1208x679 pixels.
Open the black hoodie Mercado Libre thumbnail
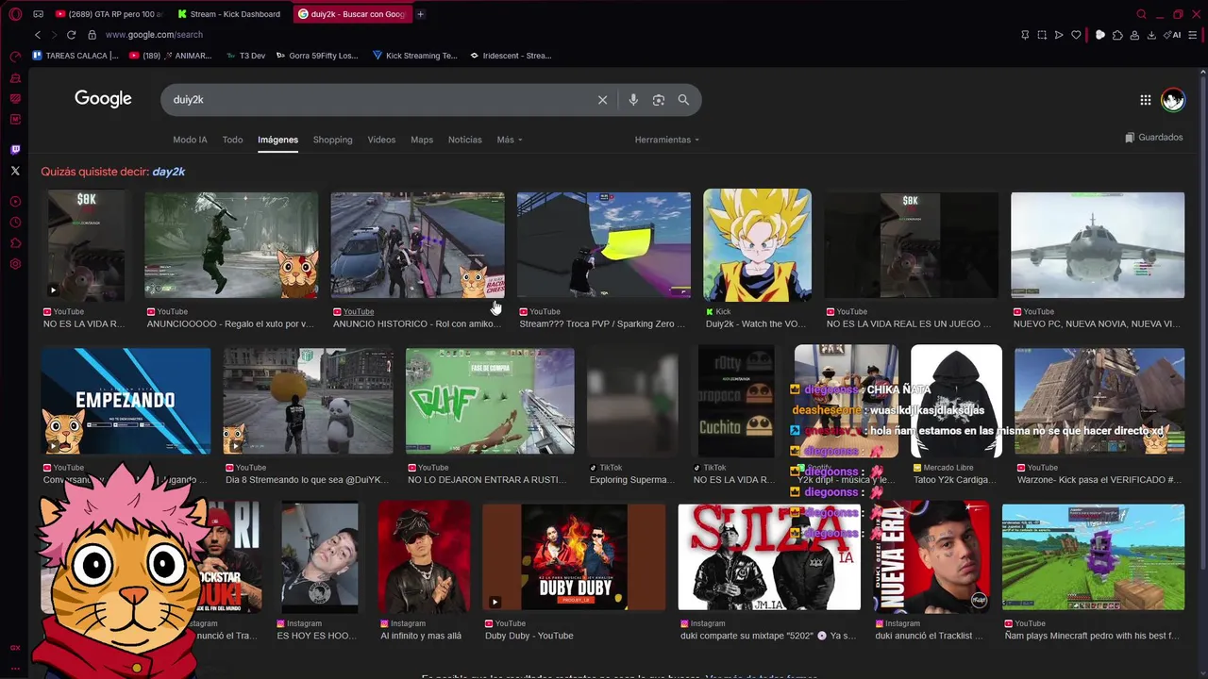(956, 401)
